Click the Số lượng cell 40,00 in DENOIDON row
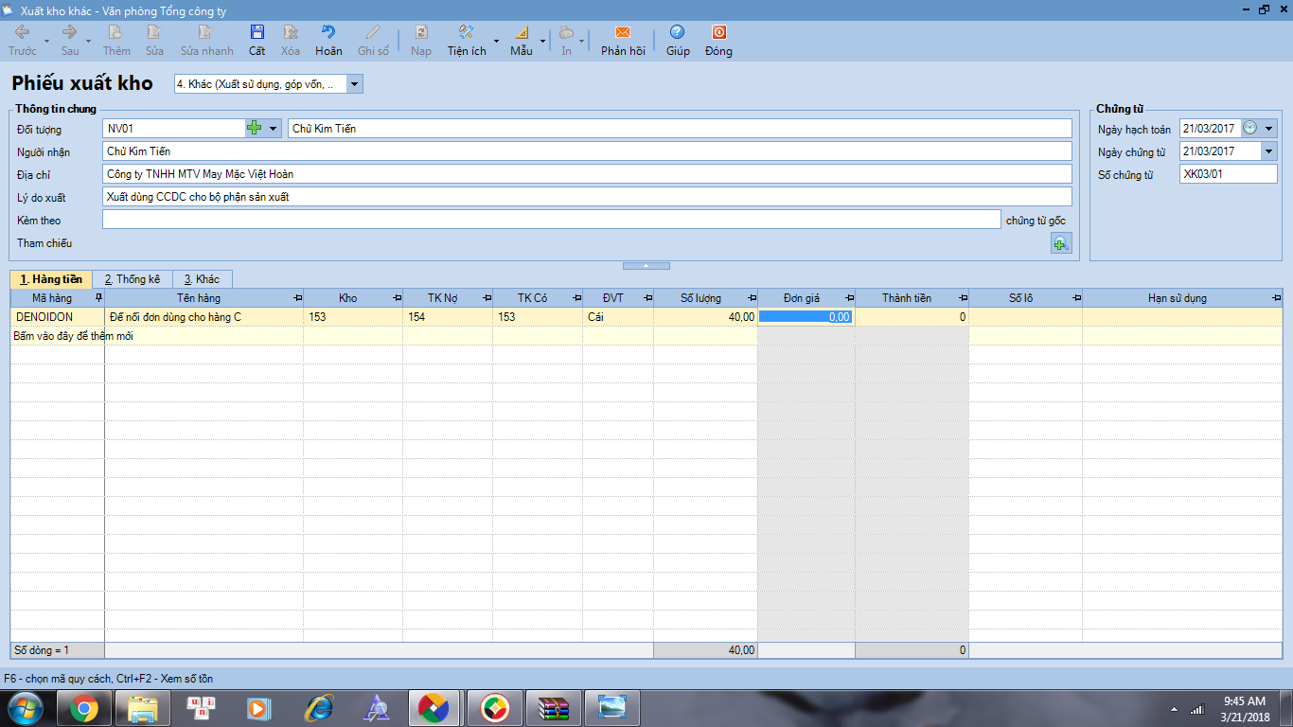The image size is (1293, 727). (705, 317)
